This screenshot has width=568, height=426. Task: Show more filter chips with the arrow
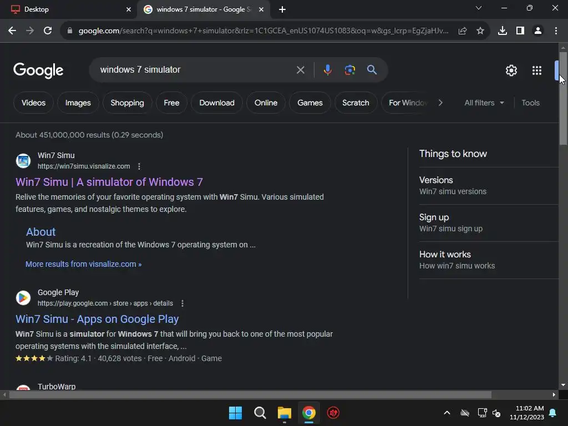(x=440, y=103)
